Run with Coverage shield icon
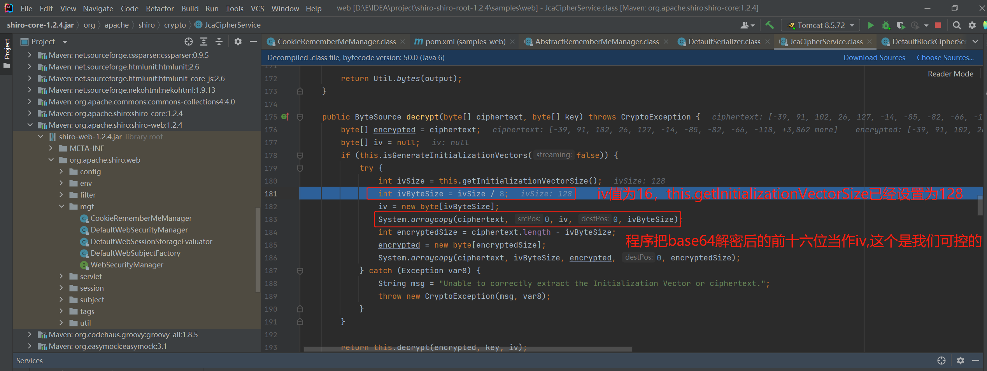The width and height of the screenshot is (987, 371). click(900, 25)
